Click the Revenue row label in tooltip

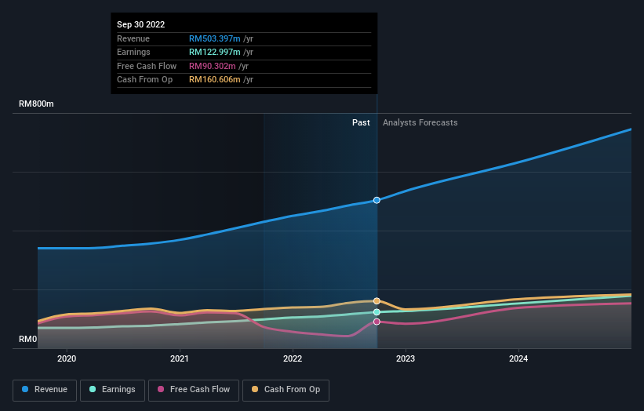pos(133,38)
